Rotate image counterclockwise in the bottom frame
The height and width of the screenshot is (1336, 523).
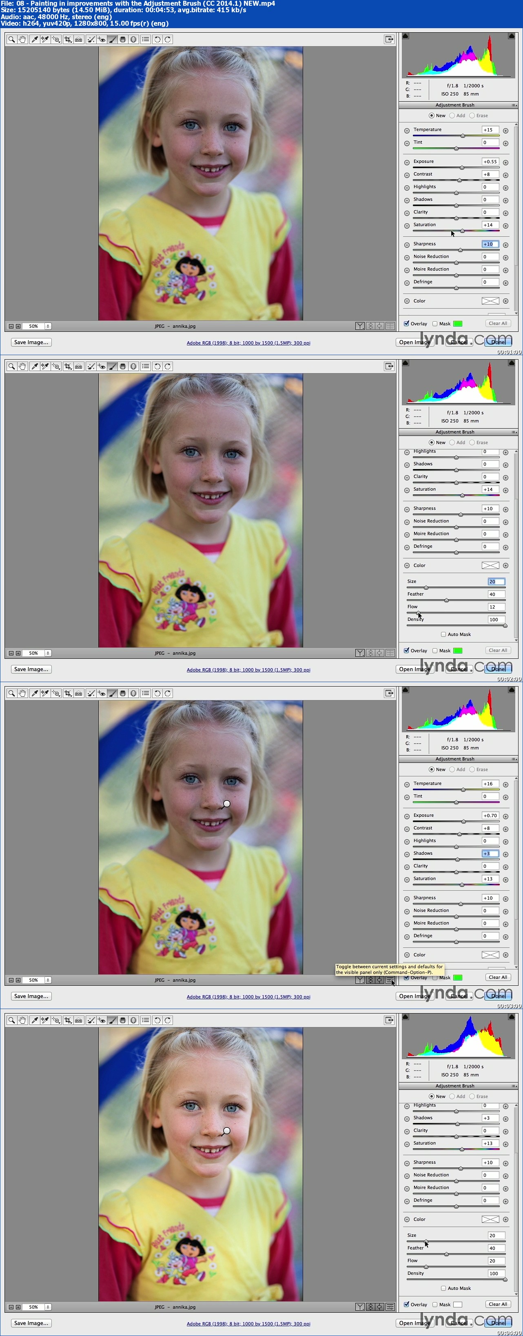pyautogui.click(x=157, y=1020)
